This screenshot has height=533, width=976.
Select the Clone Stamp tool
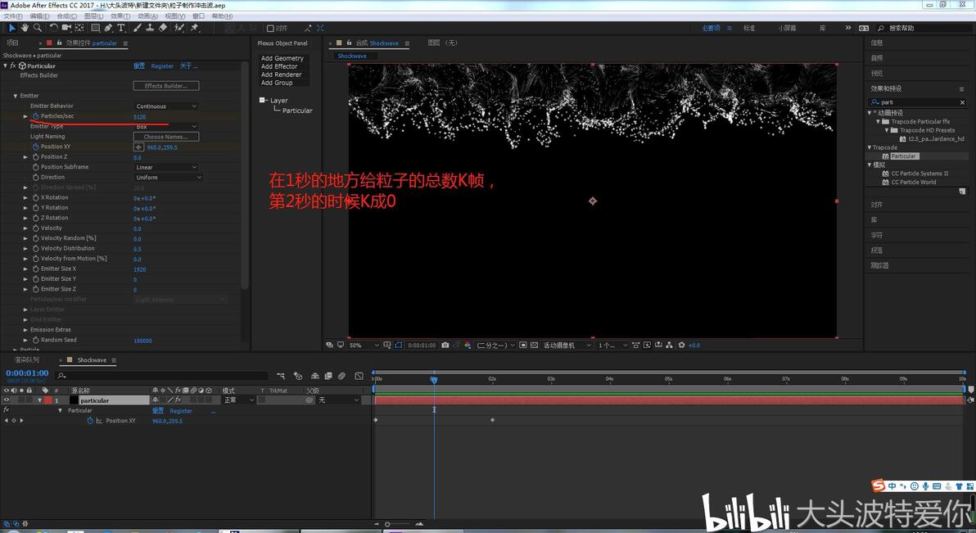point(149,28)
